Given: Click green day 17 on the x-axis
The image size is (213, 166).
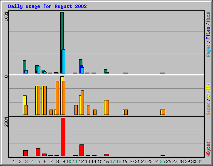Looking at the screenshot, I should [112, 161].
